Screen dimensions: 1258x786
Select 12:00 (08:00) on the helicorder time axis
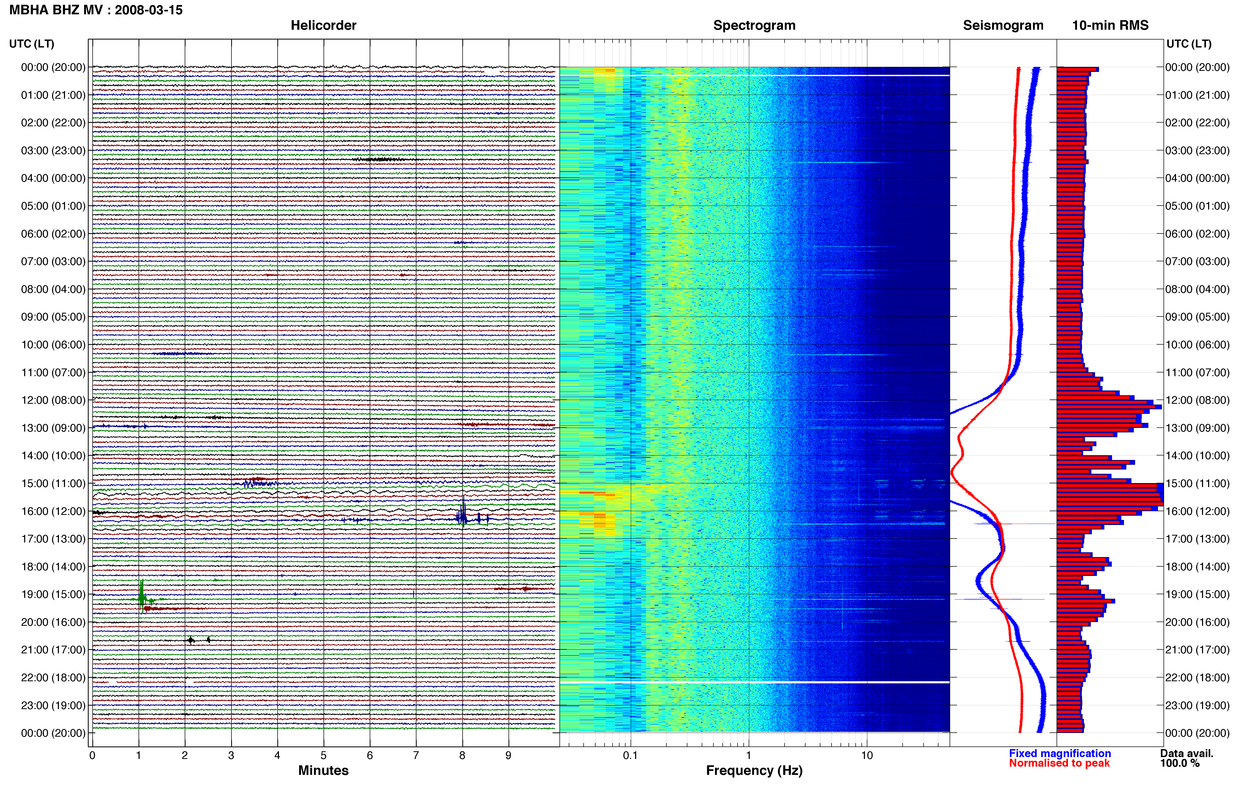(x=53, y=400)
